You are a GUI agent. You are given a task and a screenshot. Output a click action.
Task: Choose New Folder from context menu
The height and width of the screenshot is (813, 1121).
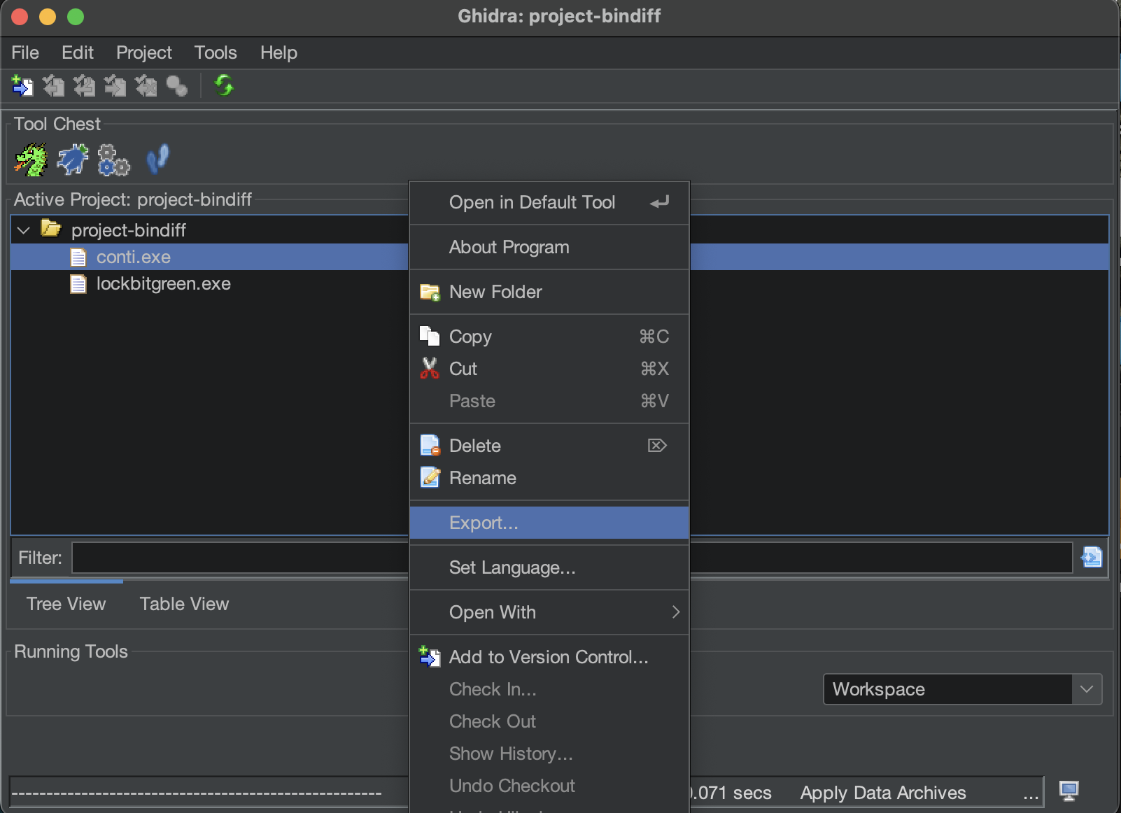pos(549,292)
